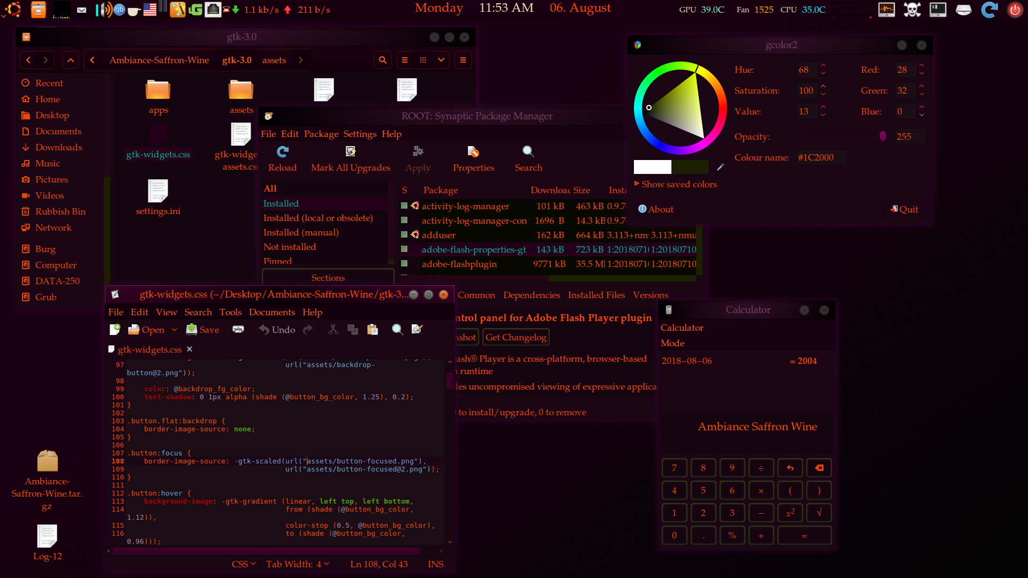Viewport: 1028px width, 578px height.
Task: Open the power button in the top panel
Action: (x=1015, y=10)
